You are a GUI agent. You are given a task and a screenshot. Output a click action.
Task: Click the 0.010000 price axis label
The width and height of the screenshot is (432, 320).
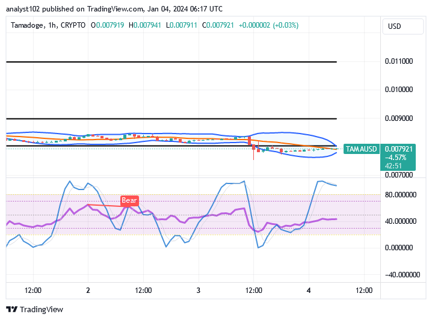[x=399, y=90]
